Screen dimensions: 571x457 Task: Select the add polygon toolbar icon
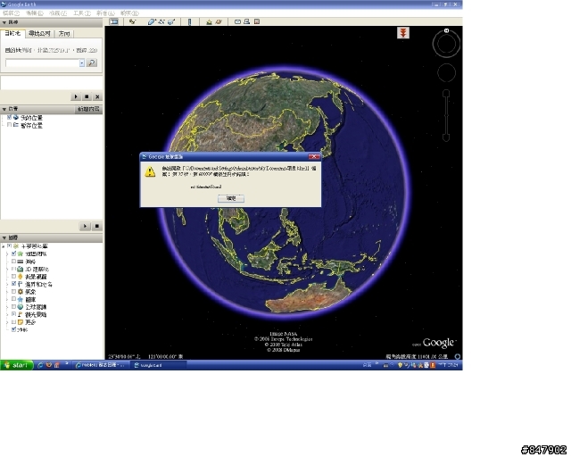[152, 21]
